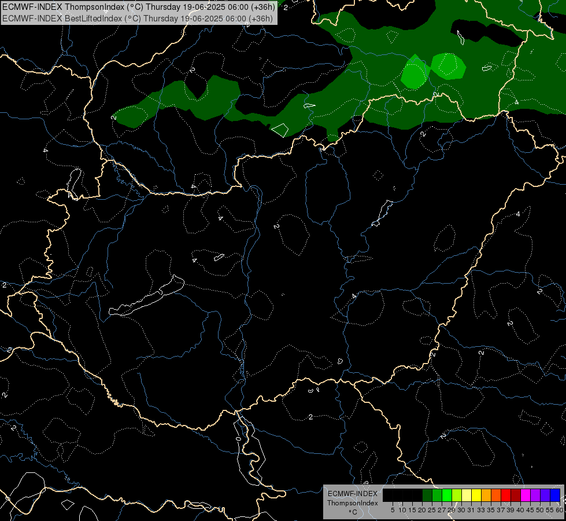Screen dimensions: 566x521
Task: Click the legend tick value 33
Action: pyautogui.click(x=481, y=510)
